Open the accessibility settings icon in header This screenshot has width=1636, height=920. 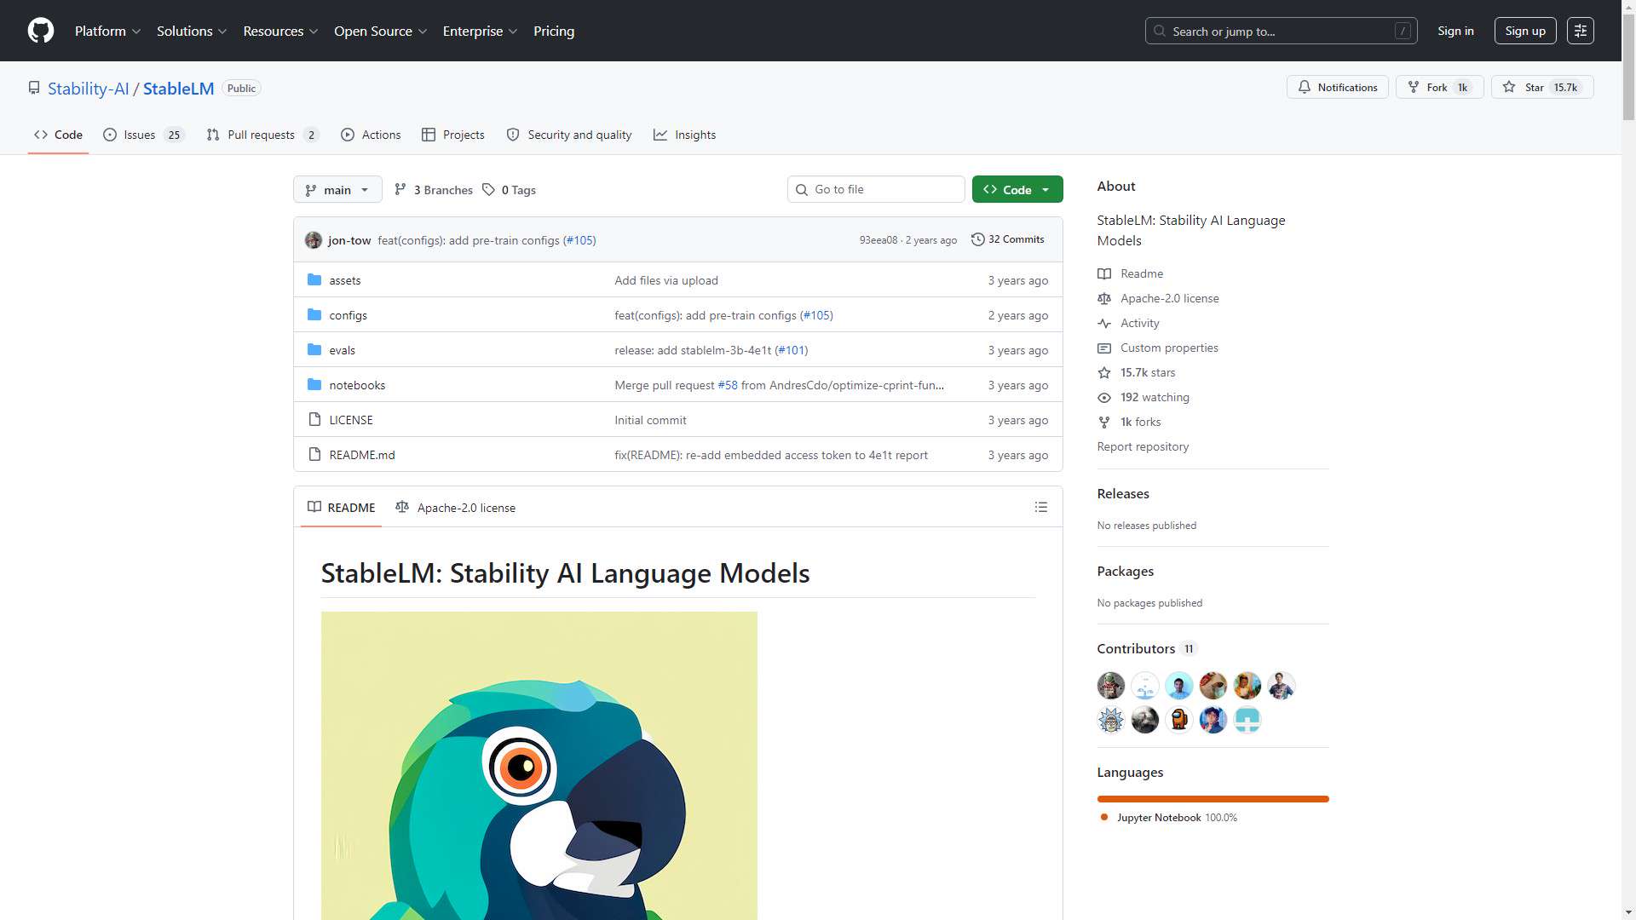point(1580,31)
